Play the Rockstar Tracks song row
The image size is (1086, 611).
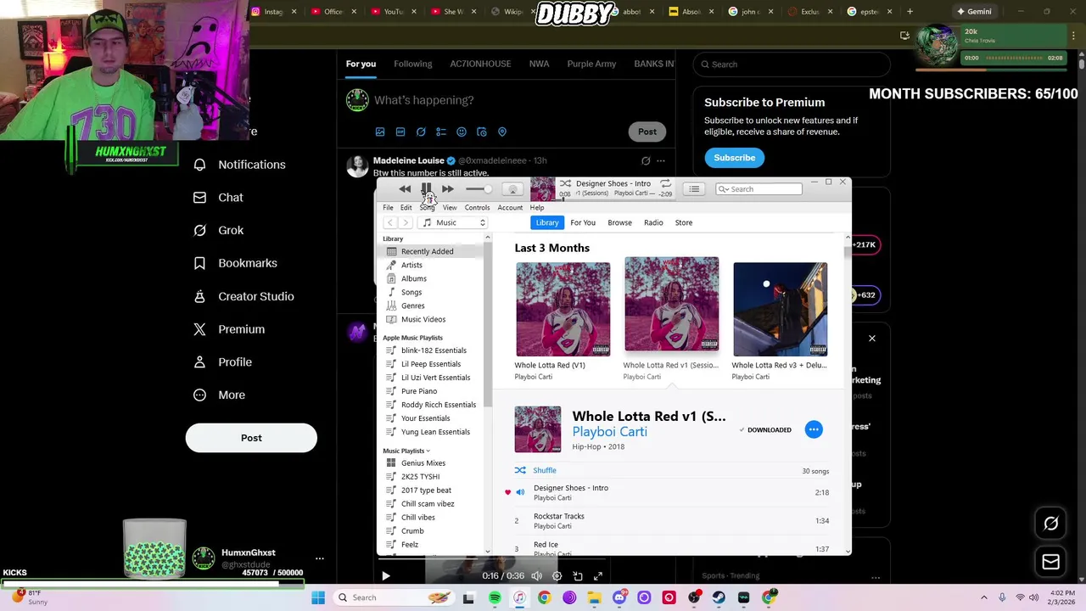pos(671,520)
